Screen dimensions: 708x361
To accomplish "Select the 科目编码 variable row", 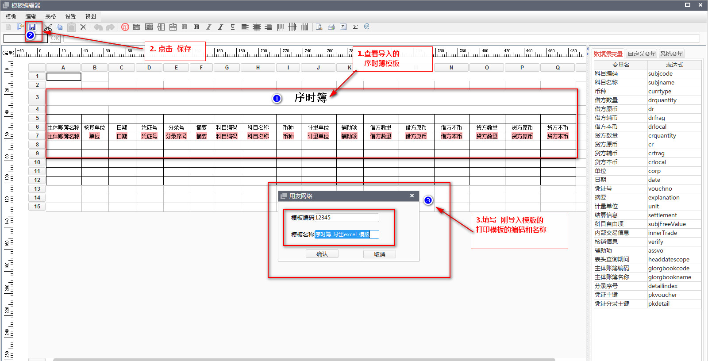I will (620, 74).
